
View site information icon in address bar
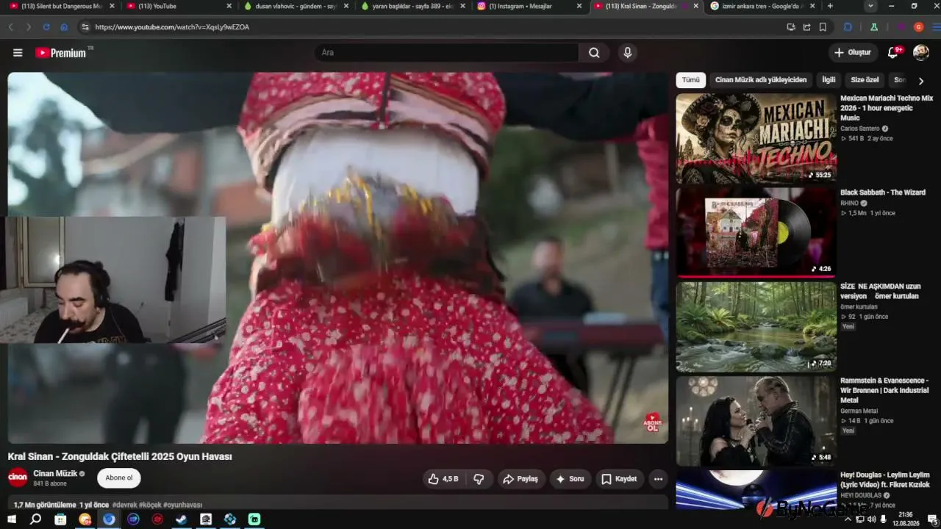(85, 27)
